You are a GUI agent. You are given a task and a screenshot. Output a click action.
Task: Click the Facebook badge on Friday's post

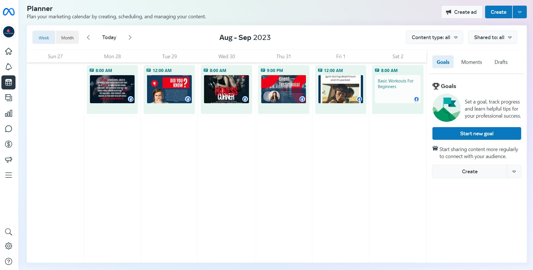point(359,99)
